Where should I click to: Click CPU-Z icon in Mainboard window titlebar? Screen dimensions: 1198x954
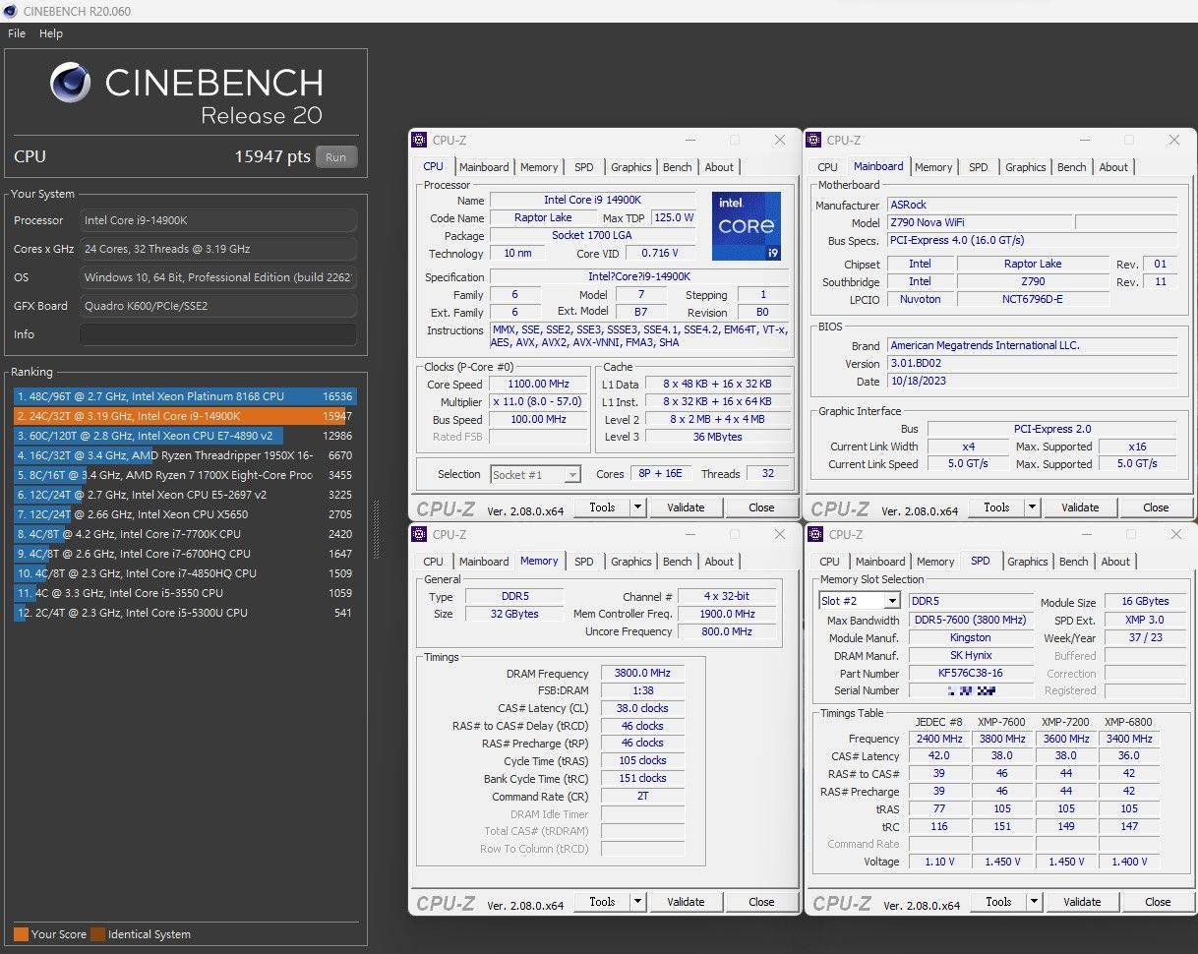click(814, 141)
